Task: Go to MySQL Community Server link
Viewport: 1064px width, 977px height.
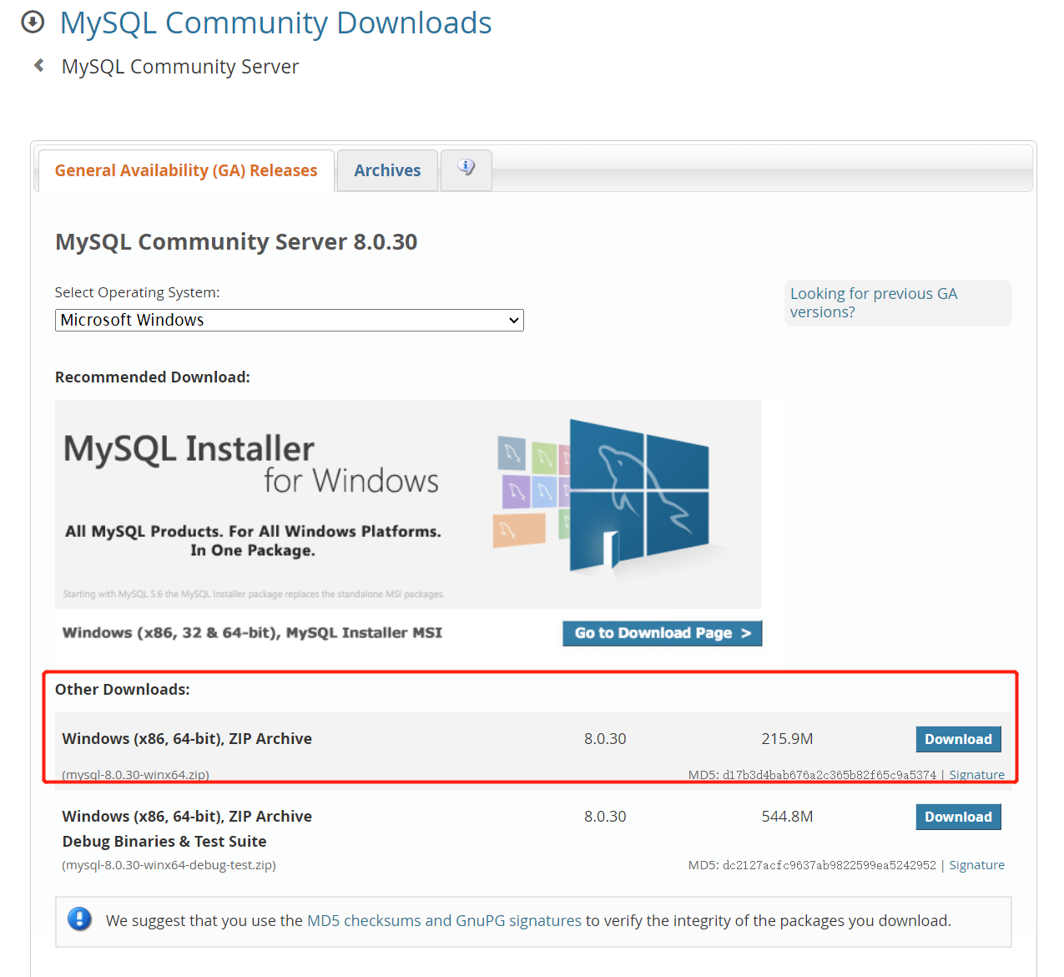Action: point(180,67)
